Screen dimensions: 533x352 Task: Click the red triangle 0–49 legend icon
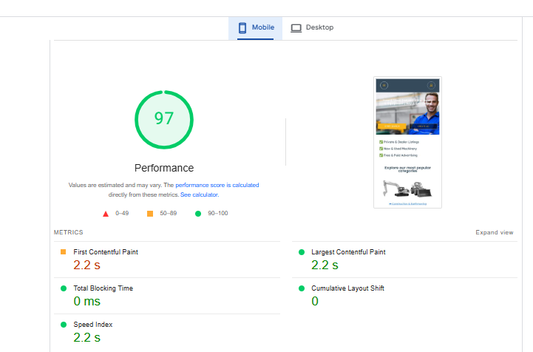[x=106, y=214]
